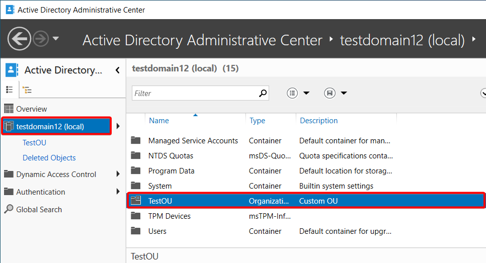Select Overview in navigation pane
Screen dimensions: 486x263
click(x=32, y=109)
